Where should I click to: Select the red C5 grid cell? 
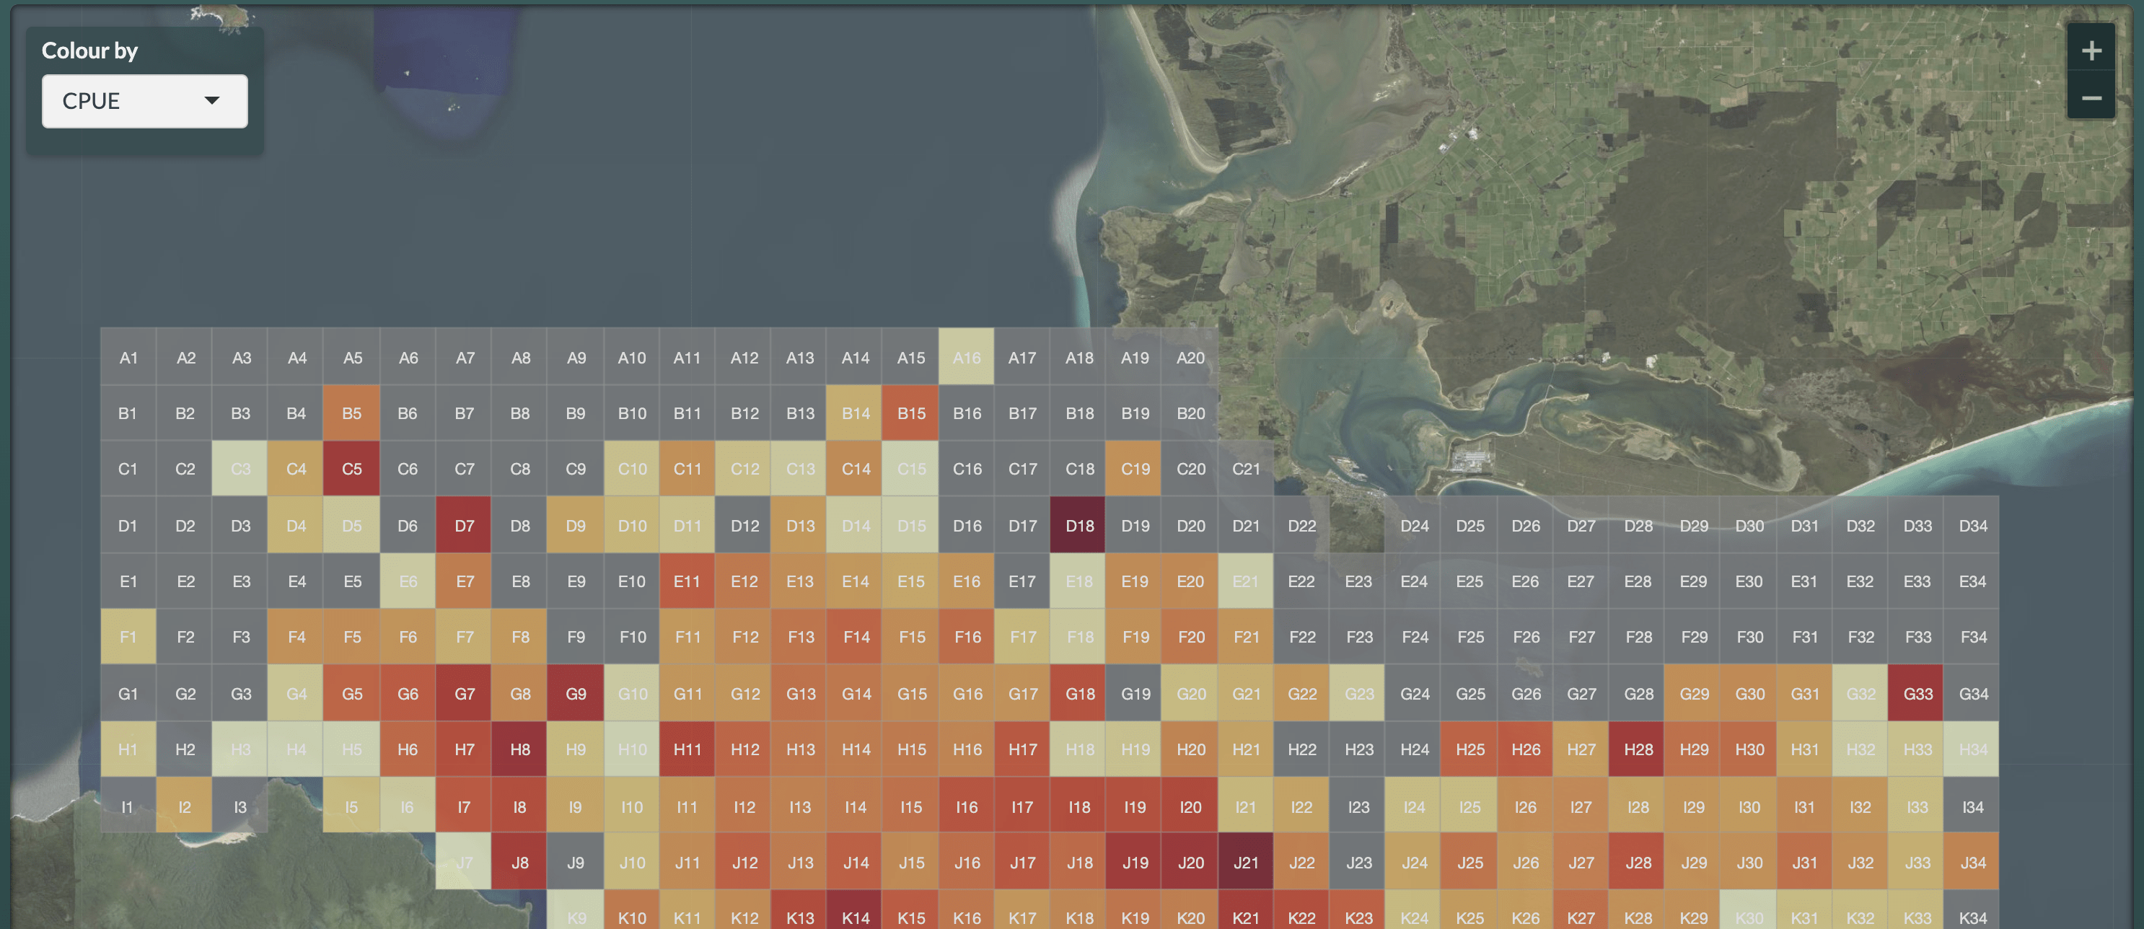[x=351, y=469]
